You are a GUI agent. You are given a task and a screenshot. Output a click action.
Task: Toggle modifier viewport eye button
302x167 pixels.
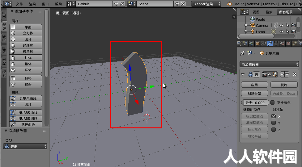[x=270, y=74]
